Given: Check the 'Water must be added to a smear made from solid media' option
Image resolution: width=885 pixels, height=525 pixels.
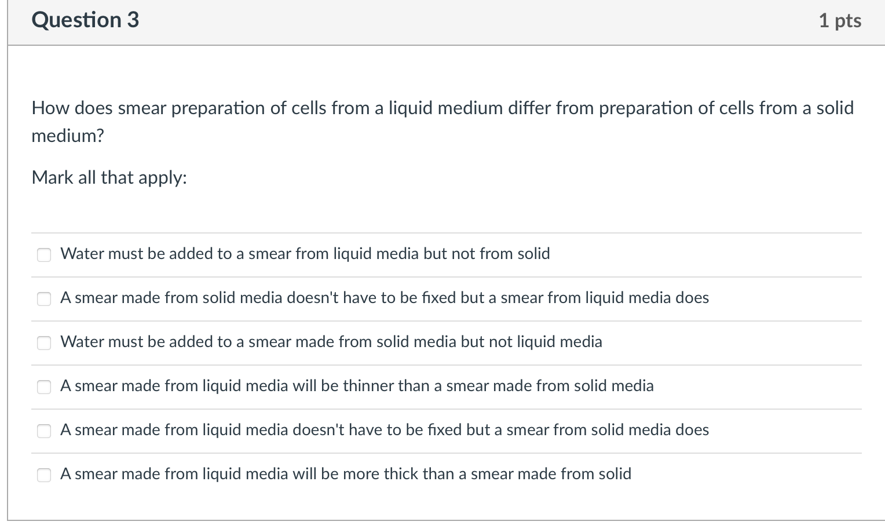Looking at the screenshot, I should pyautogui.click(x=44, y=343).
